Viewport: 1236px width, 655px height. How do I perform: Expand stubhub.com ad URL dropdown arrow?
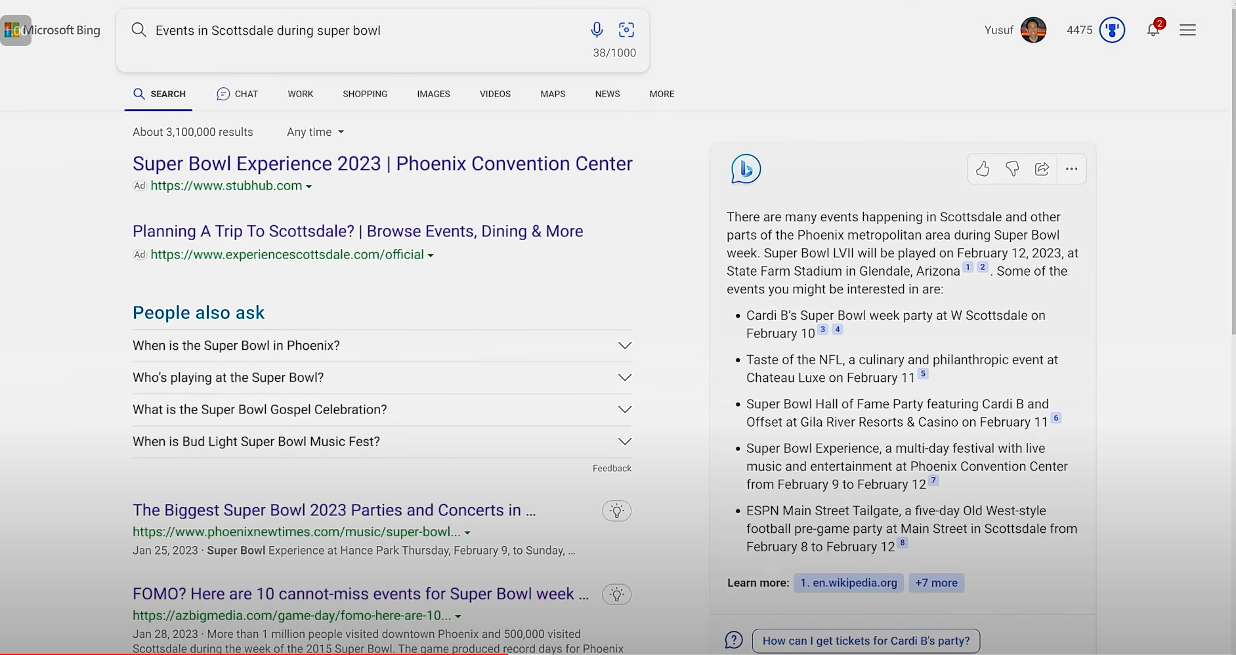309,186
